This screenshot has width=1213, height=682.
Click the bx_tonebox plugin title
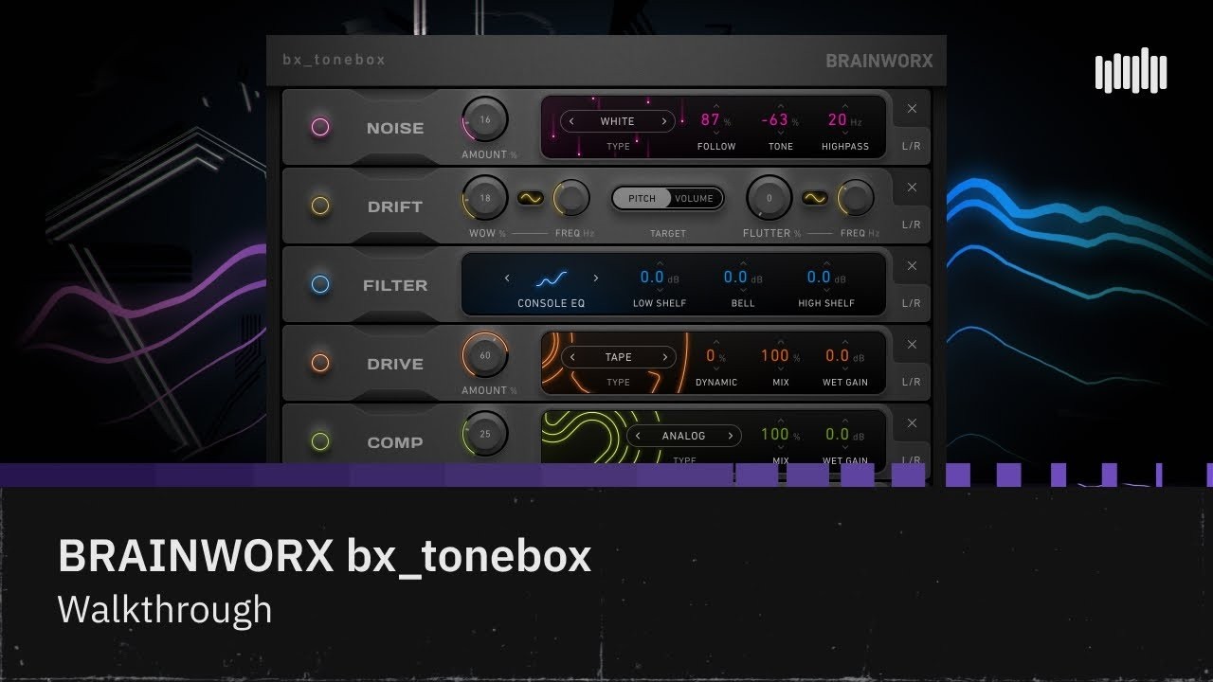point(335,60)
